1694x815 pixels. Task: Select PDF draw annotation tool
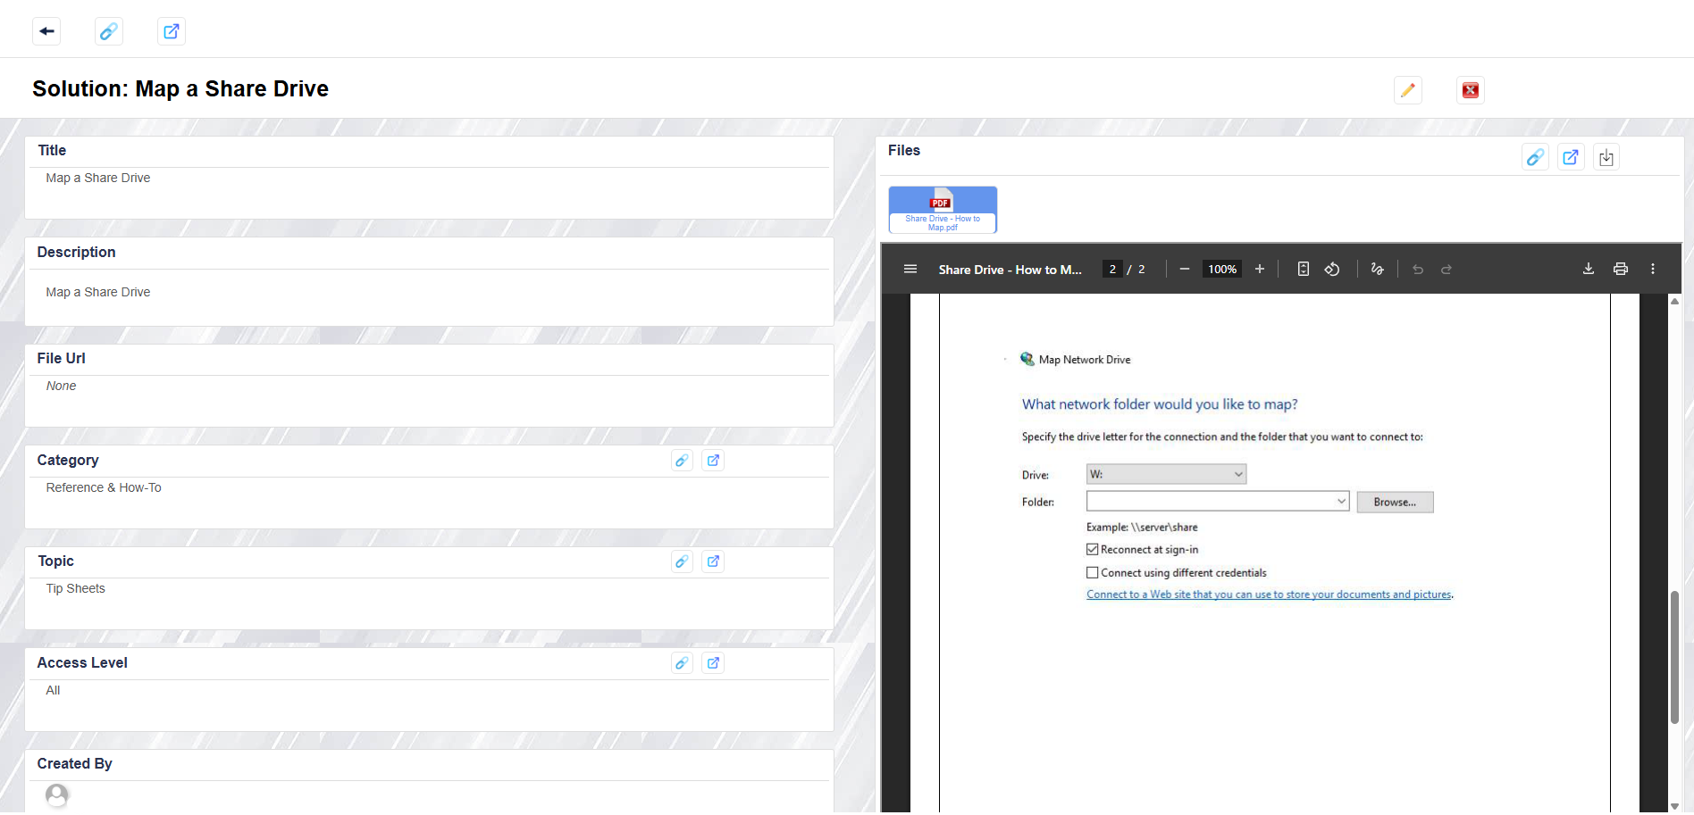(1377, 269)
